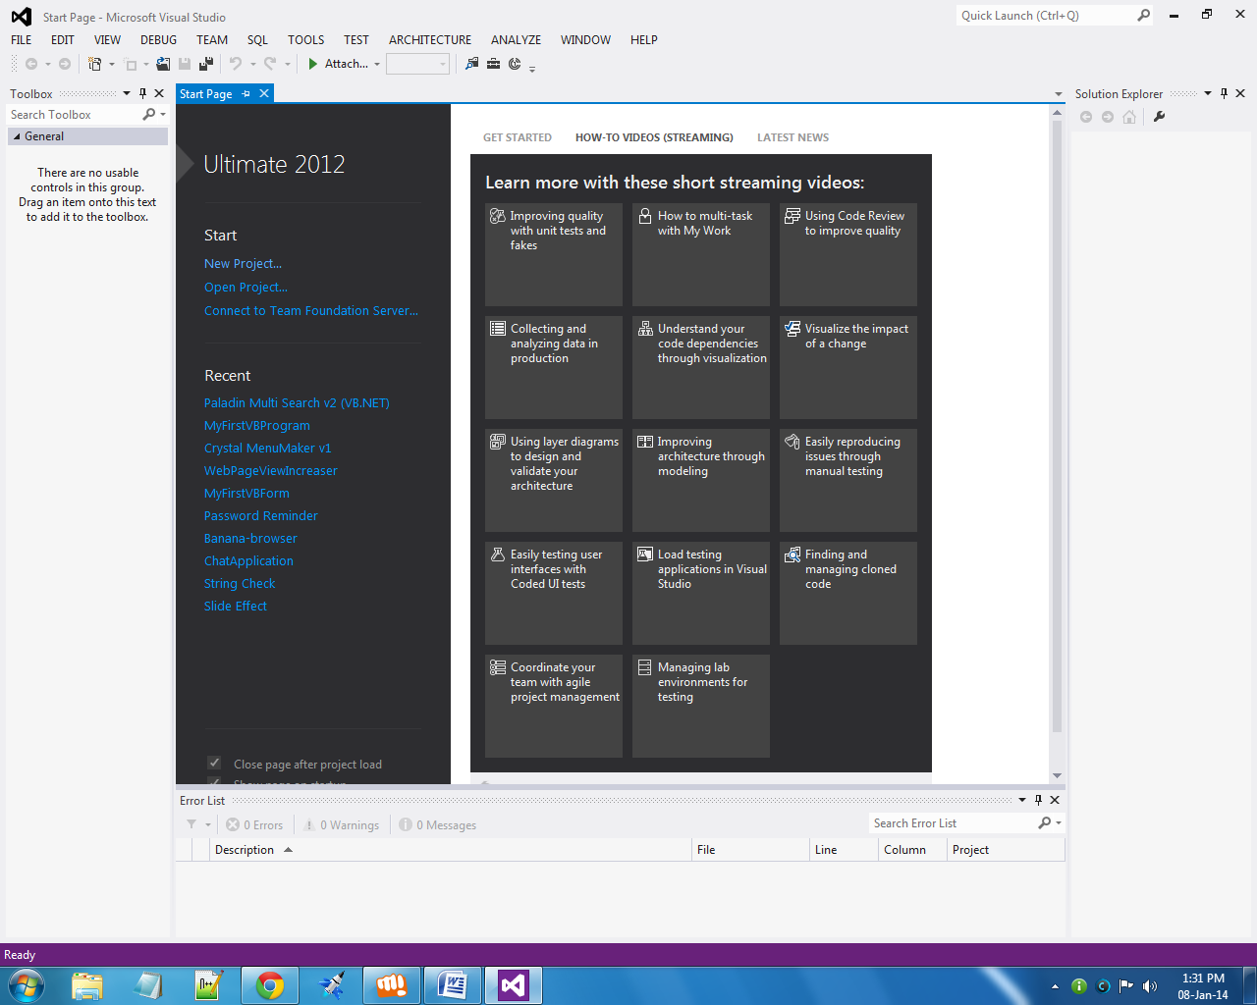
Task: Open the ARCHITECTURE menu
Action: tap(430, 39)
